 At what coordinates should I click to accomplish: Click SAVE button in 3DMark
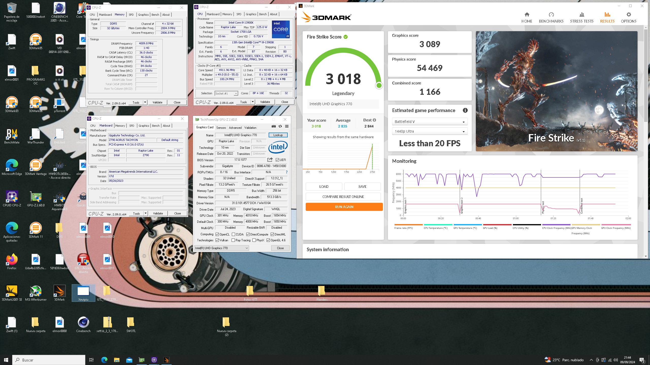[362, 187]
